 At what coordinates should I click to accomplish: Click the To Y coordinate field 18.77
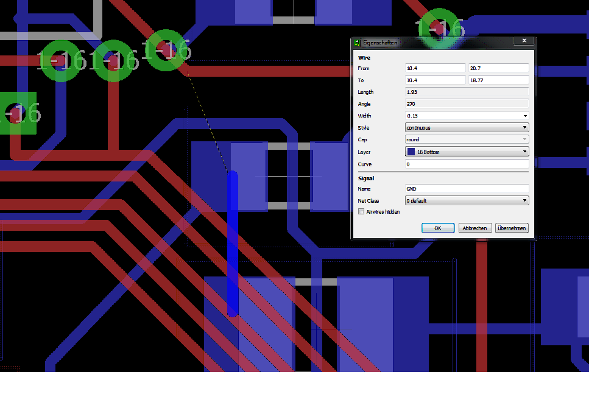[x=499, y=80]
